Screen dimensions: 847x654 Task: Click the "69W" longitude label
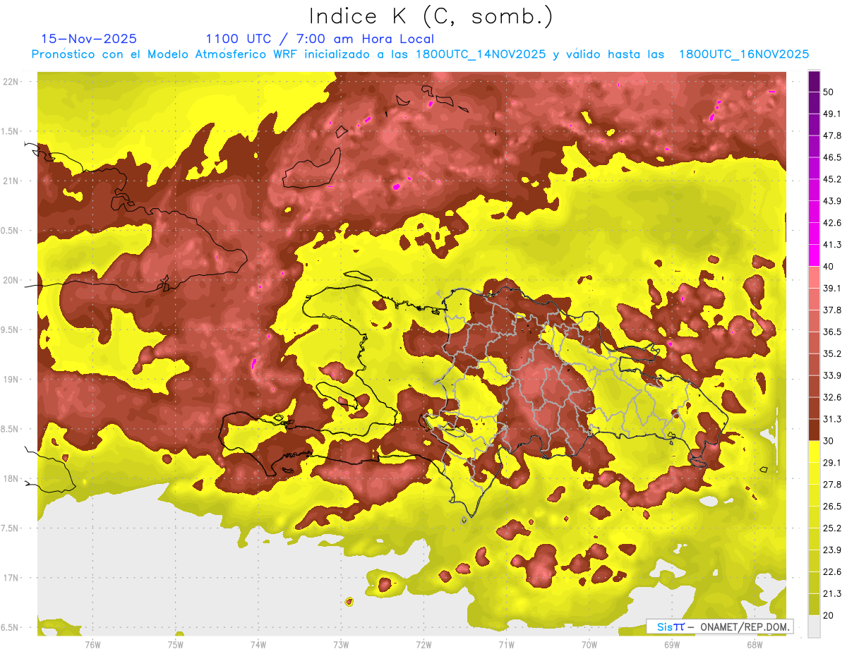click(x=671, y=645)
